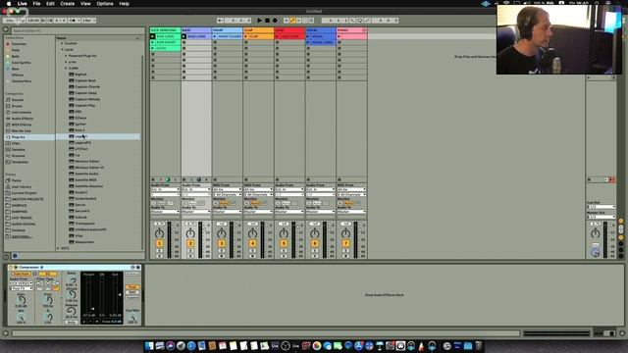Image resolution: width=628 pixels, height=353 pixels.
Task: Collapse the Local plug-ins folder
Action: click(x=63, y=50)
